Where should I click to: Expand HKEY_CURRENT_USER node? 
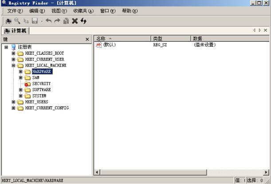coord(13,60)
